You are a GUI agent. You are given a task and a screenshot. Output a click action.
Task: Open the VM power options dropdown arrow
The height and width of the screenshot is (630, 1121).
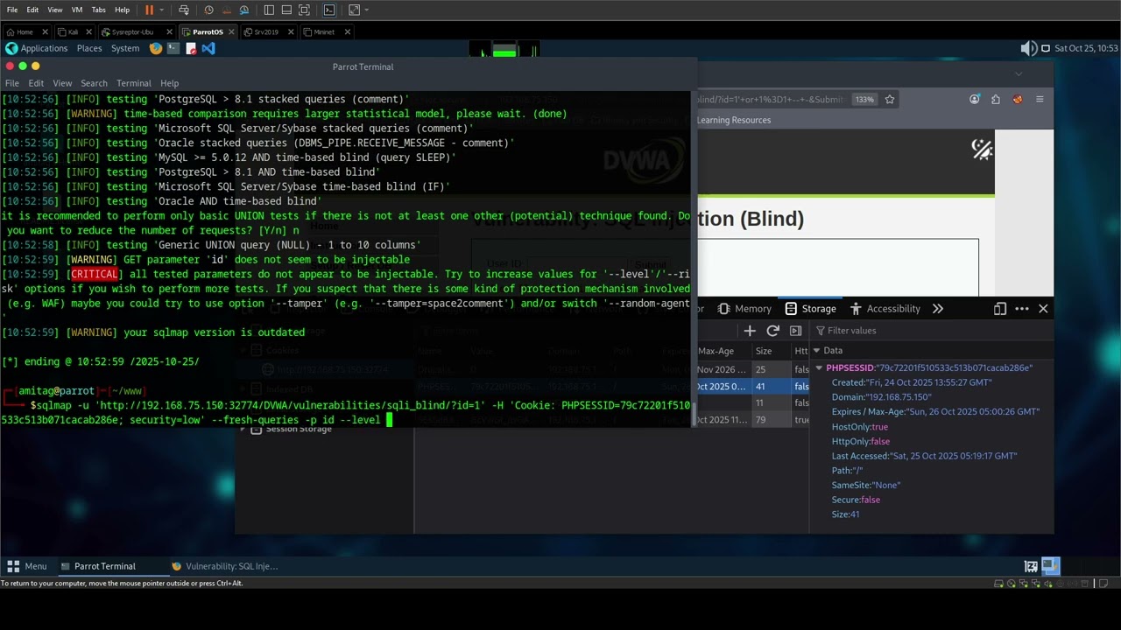(x=160, y=10)
